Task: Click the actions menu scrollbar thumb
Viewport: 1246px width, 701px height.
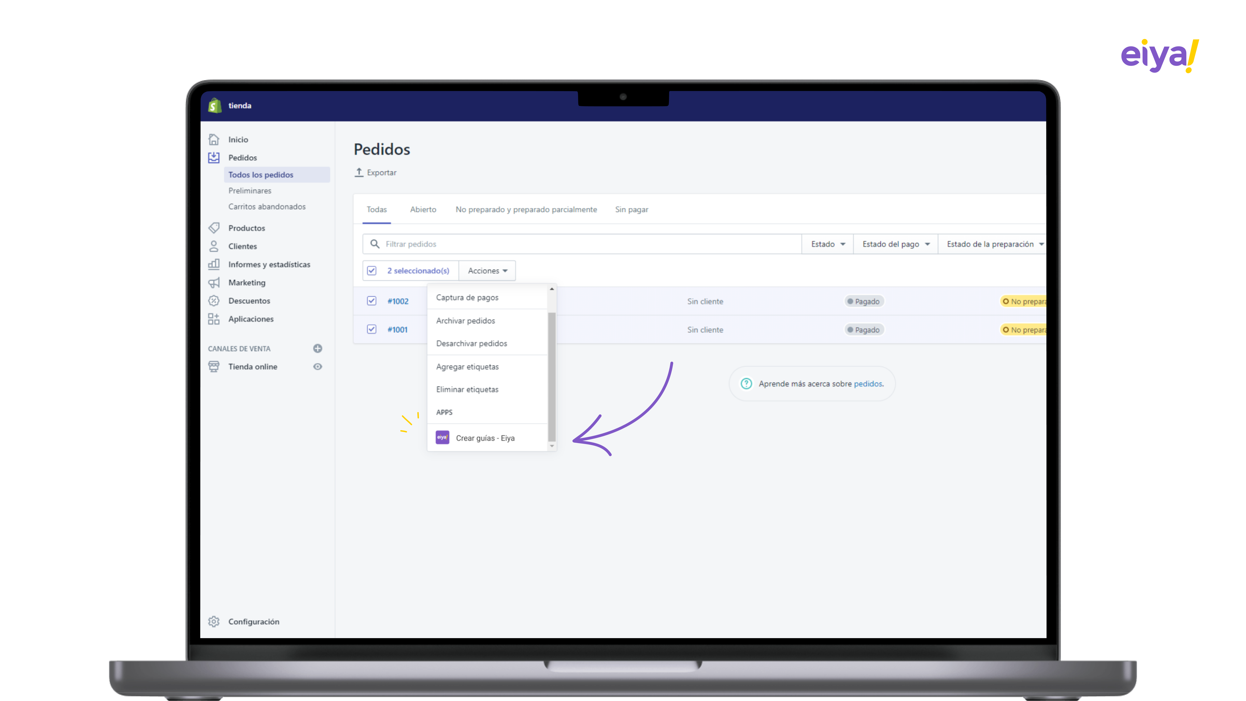Action: pyautogui.click(x=552, y=377)
